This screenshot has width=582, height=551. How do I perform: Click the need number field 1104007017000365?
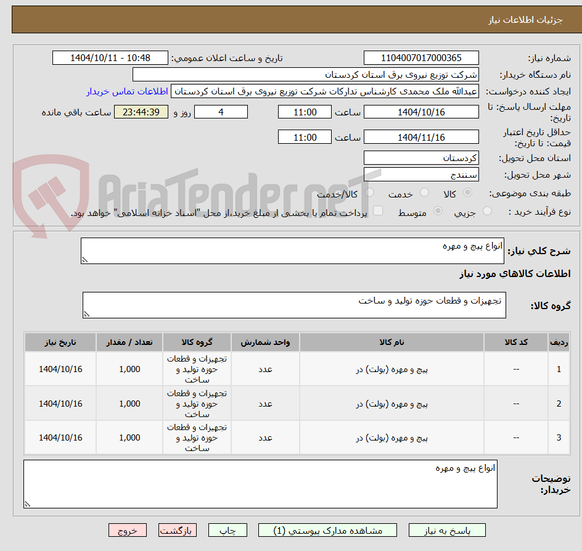(x=421, y=58)
